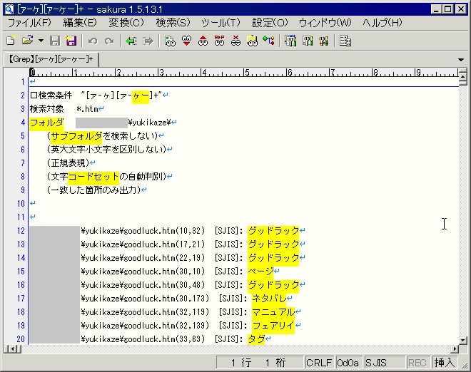471x372 pixels.
Task: Open the 検索(S) menu
Action: pyautogui.click(x=173, y=23)
